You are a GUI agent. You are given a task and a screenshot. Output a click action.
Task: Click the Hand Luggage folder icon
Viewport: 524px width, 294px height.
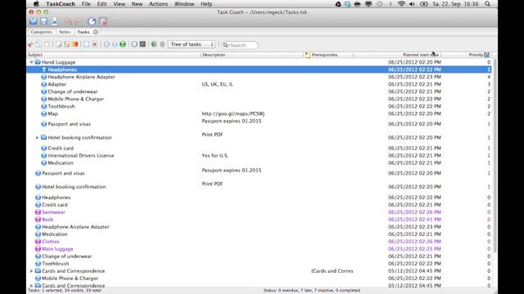tap(38, 62)
